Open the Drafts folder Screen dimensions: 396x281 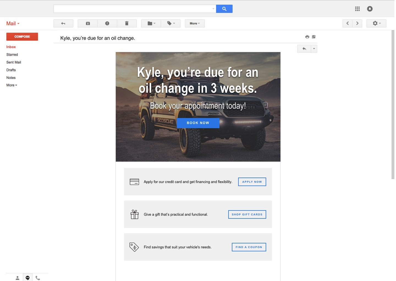tap(11, 70)
